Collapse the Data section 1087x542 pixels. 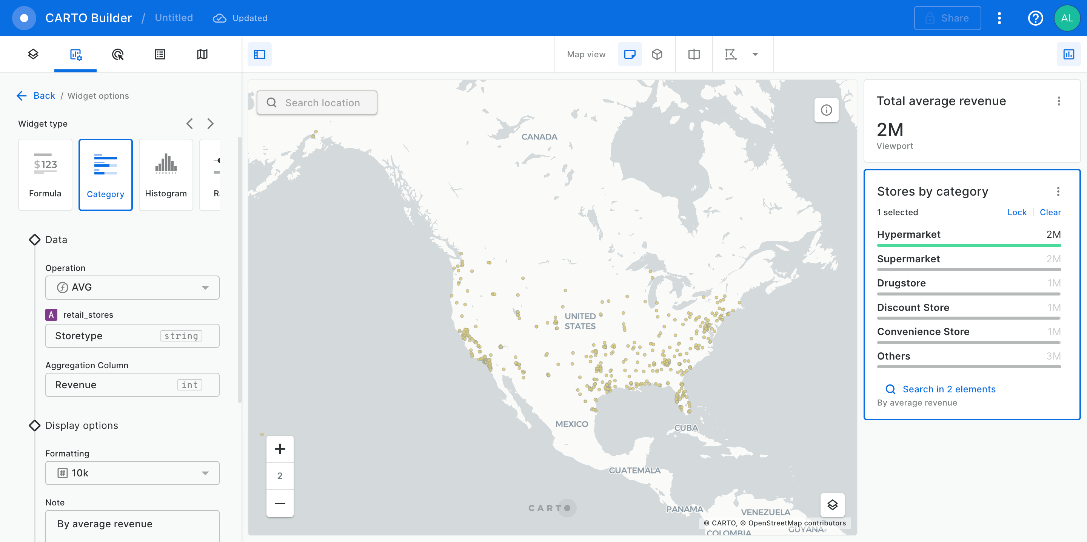35,239
